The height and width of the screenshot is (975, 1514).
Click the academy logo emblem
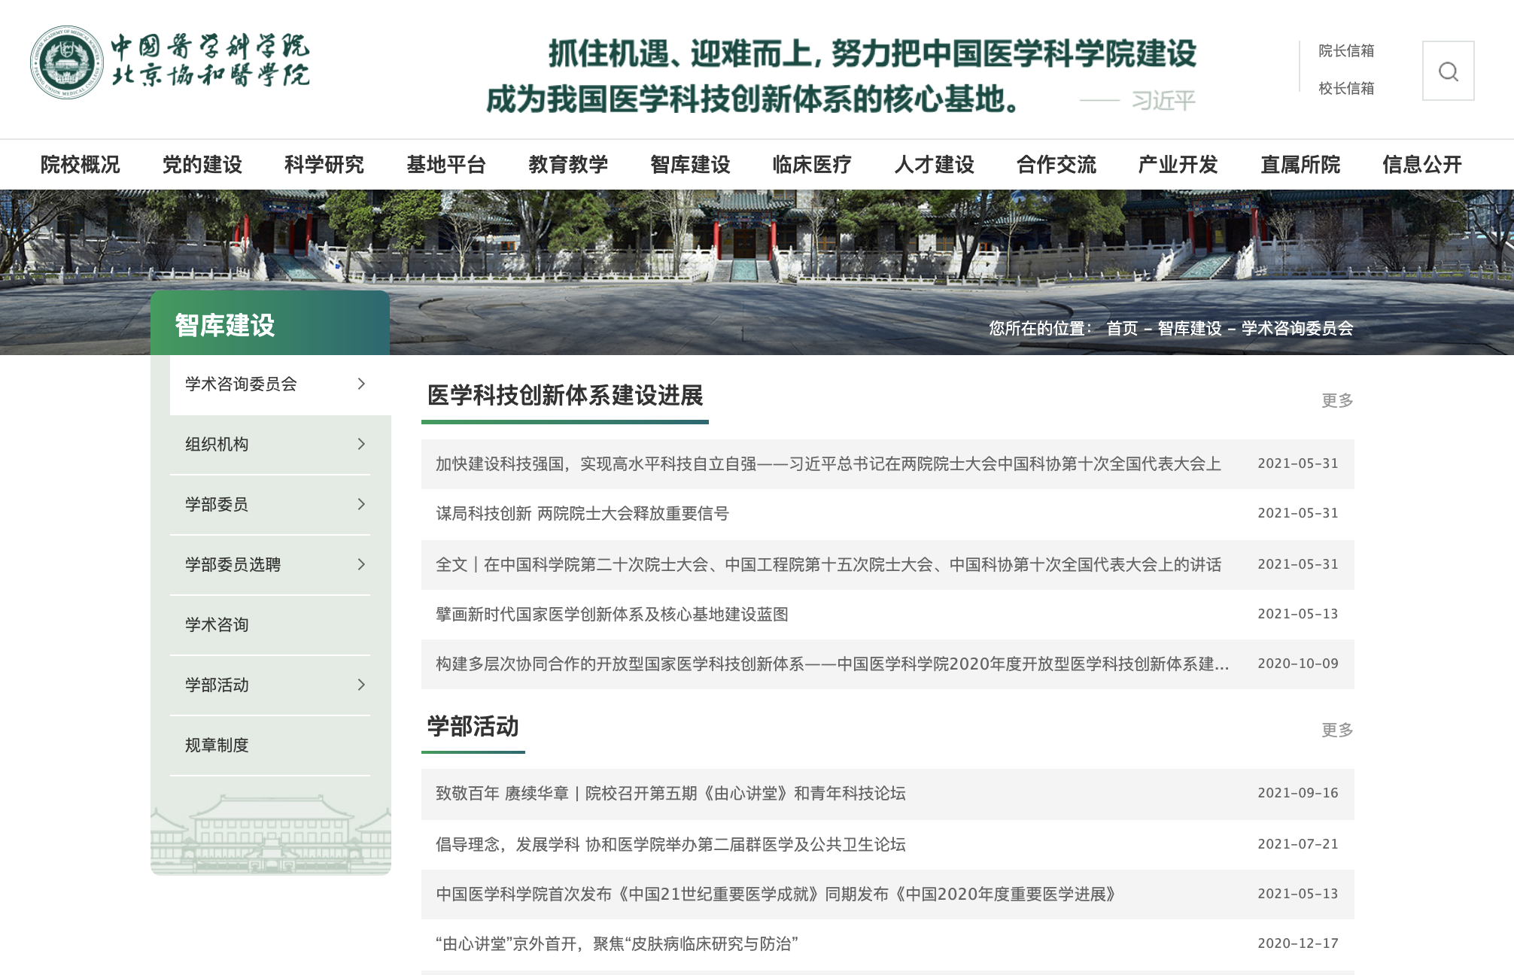[66, 62]
